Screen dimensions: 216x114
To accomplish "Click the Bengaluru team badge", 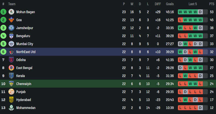I will 11,36.
